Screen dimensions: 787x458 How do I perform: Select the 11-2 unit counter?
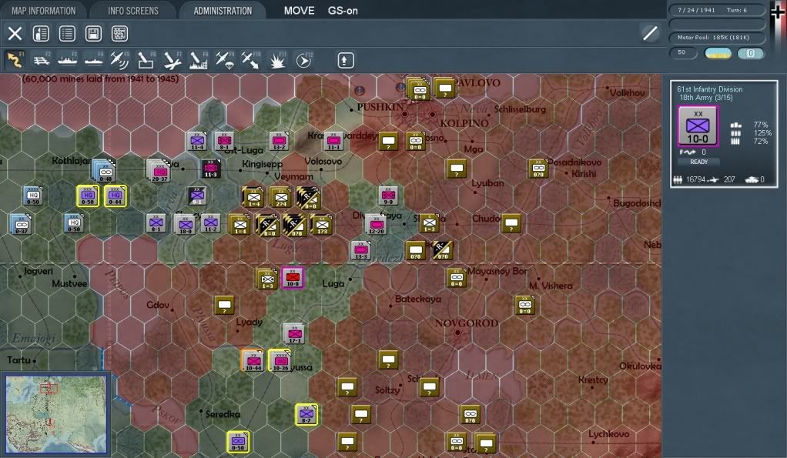coord(211,222)
